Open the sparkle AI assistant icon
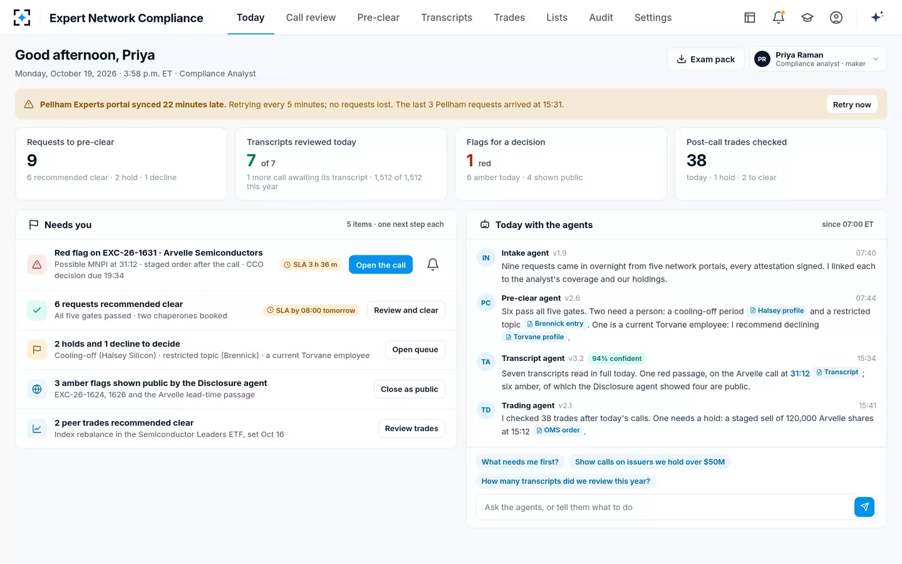Screen dimensions: 902x564 tap(877, 17)
